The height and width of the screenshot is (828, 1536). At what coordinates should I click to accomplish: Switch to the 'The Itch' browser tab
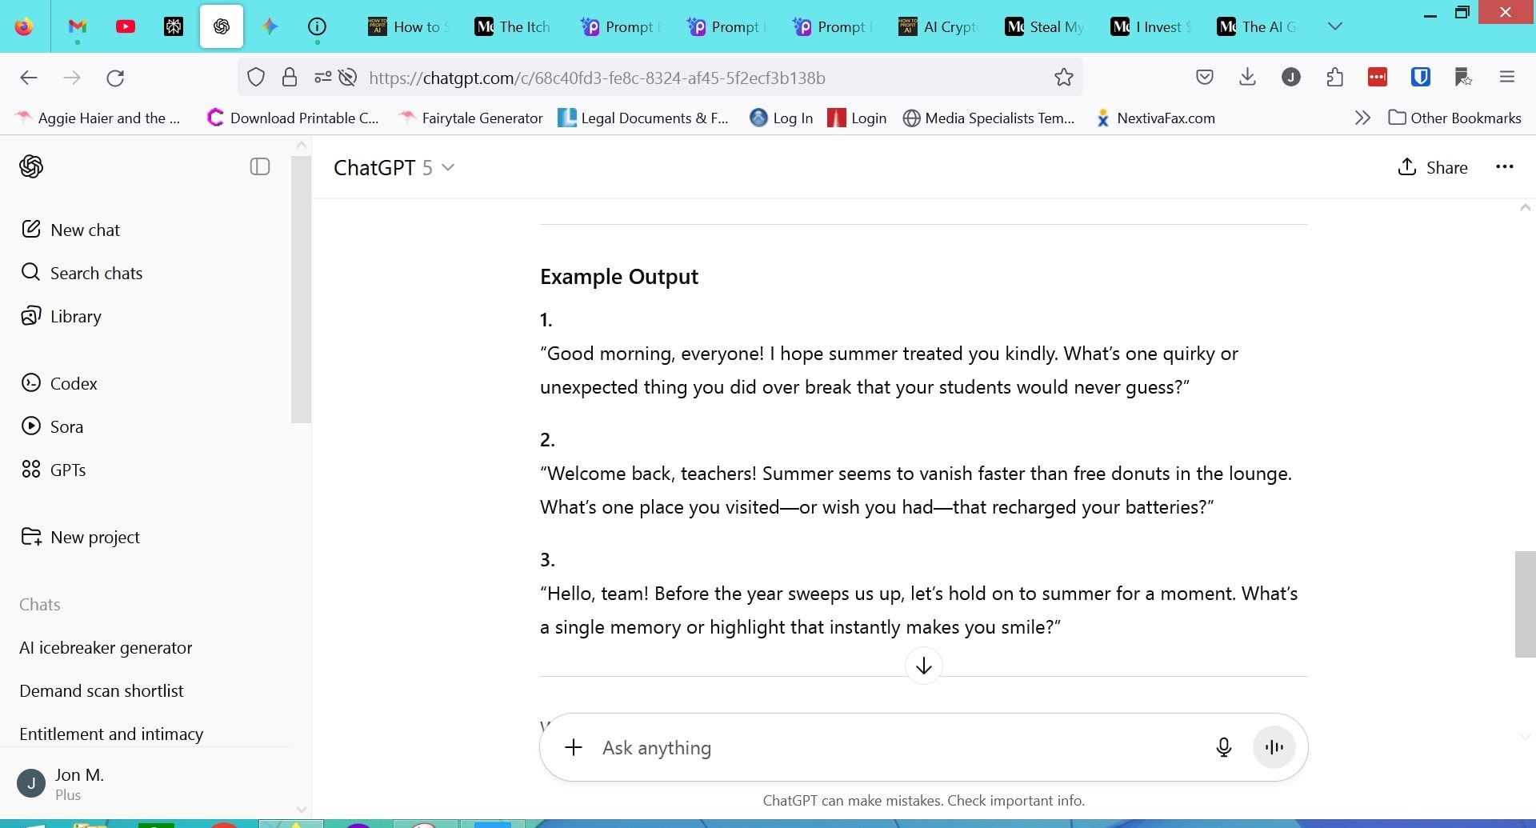pyautogui.click(x=513, y=26)
